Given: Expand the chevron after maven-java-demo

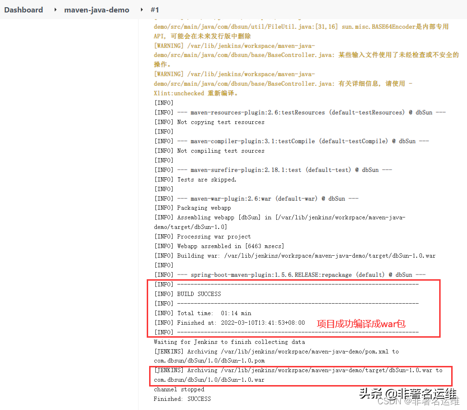Looking at the screenshot, I should (x=140, y=10).
